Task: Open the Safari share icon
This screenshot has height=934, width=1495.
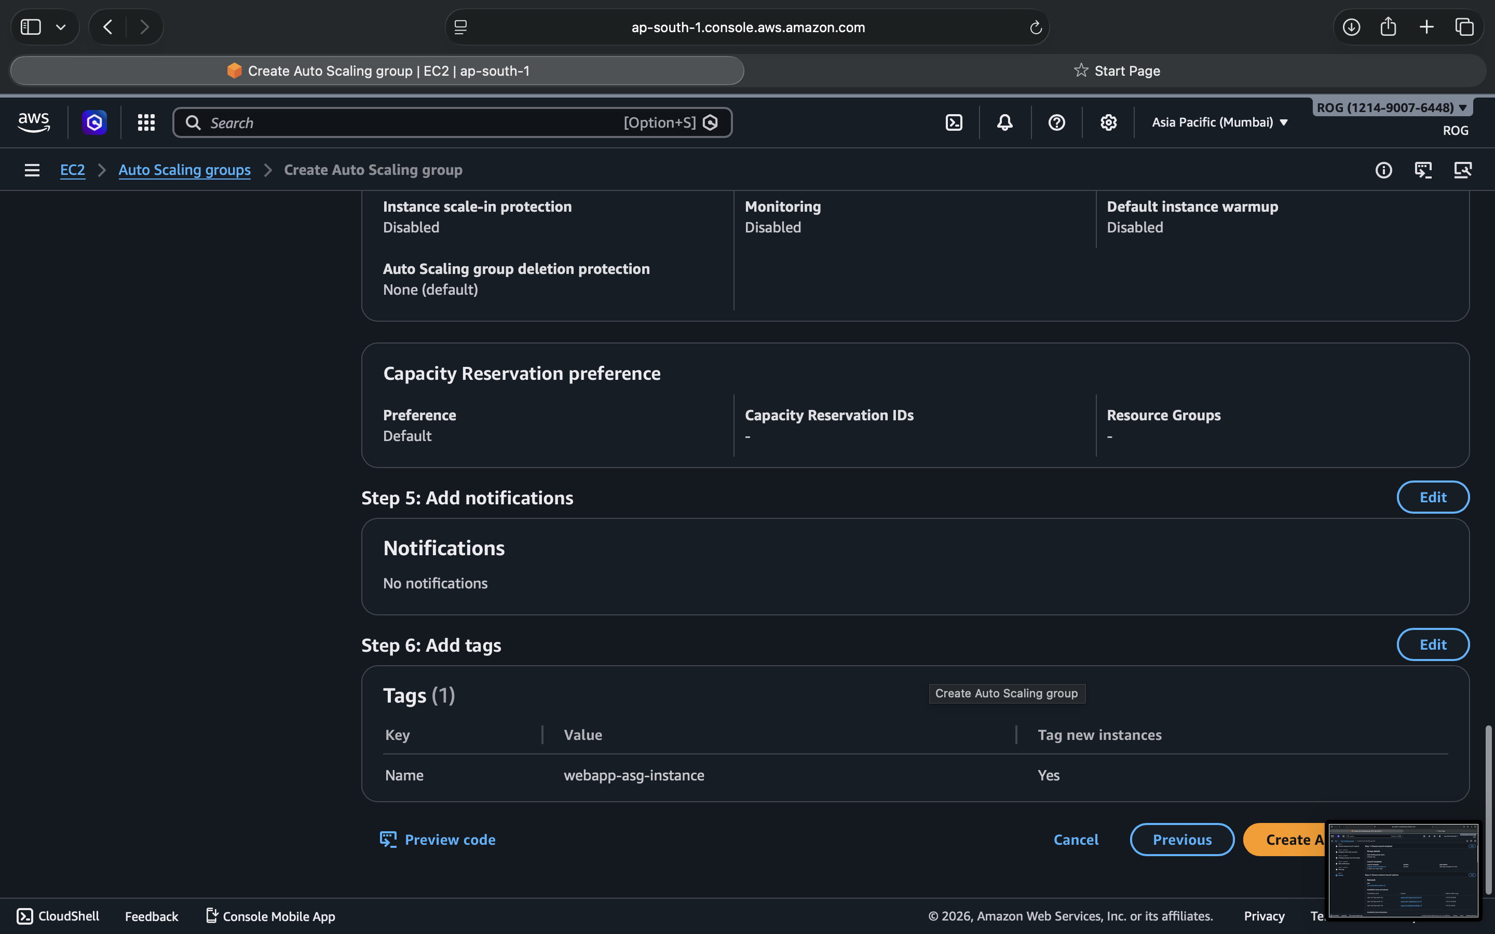Action: 1388,26
